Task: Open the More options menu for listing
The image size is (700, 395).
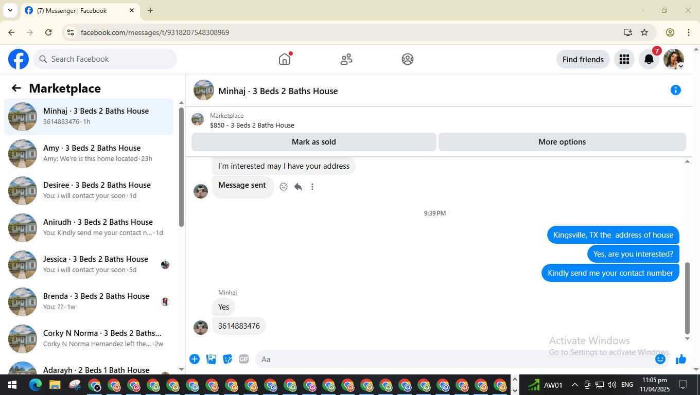Action: [562, 142]
